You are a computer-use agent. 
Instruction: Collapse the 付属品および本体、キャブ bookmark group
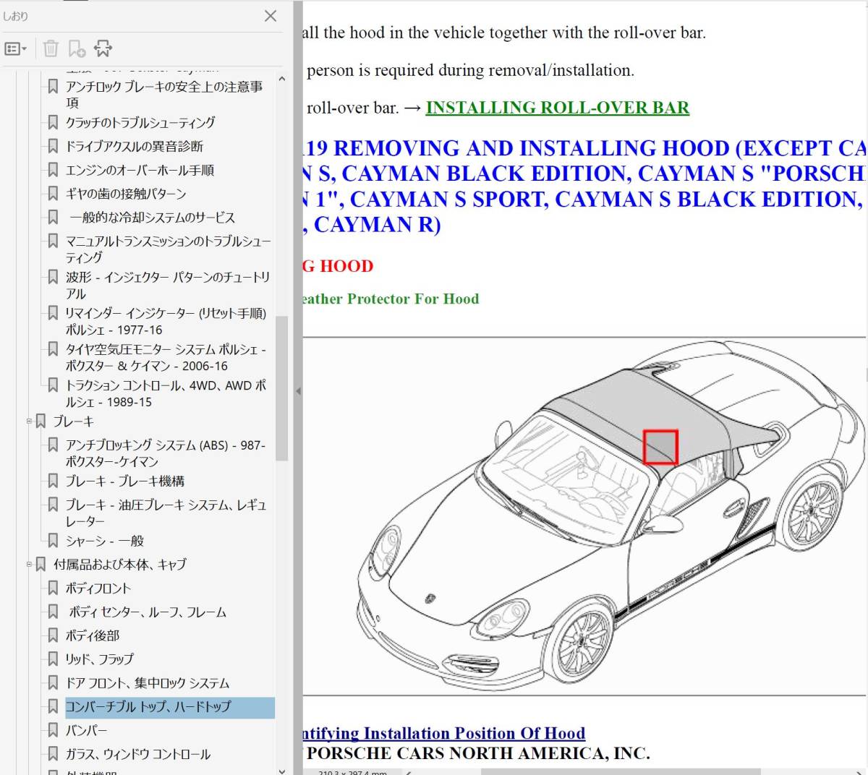(30, 563)
